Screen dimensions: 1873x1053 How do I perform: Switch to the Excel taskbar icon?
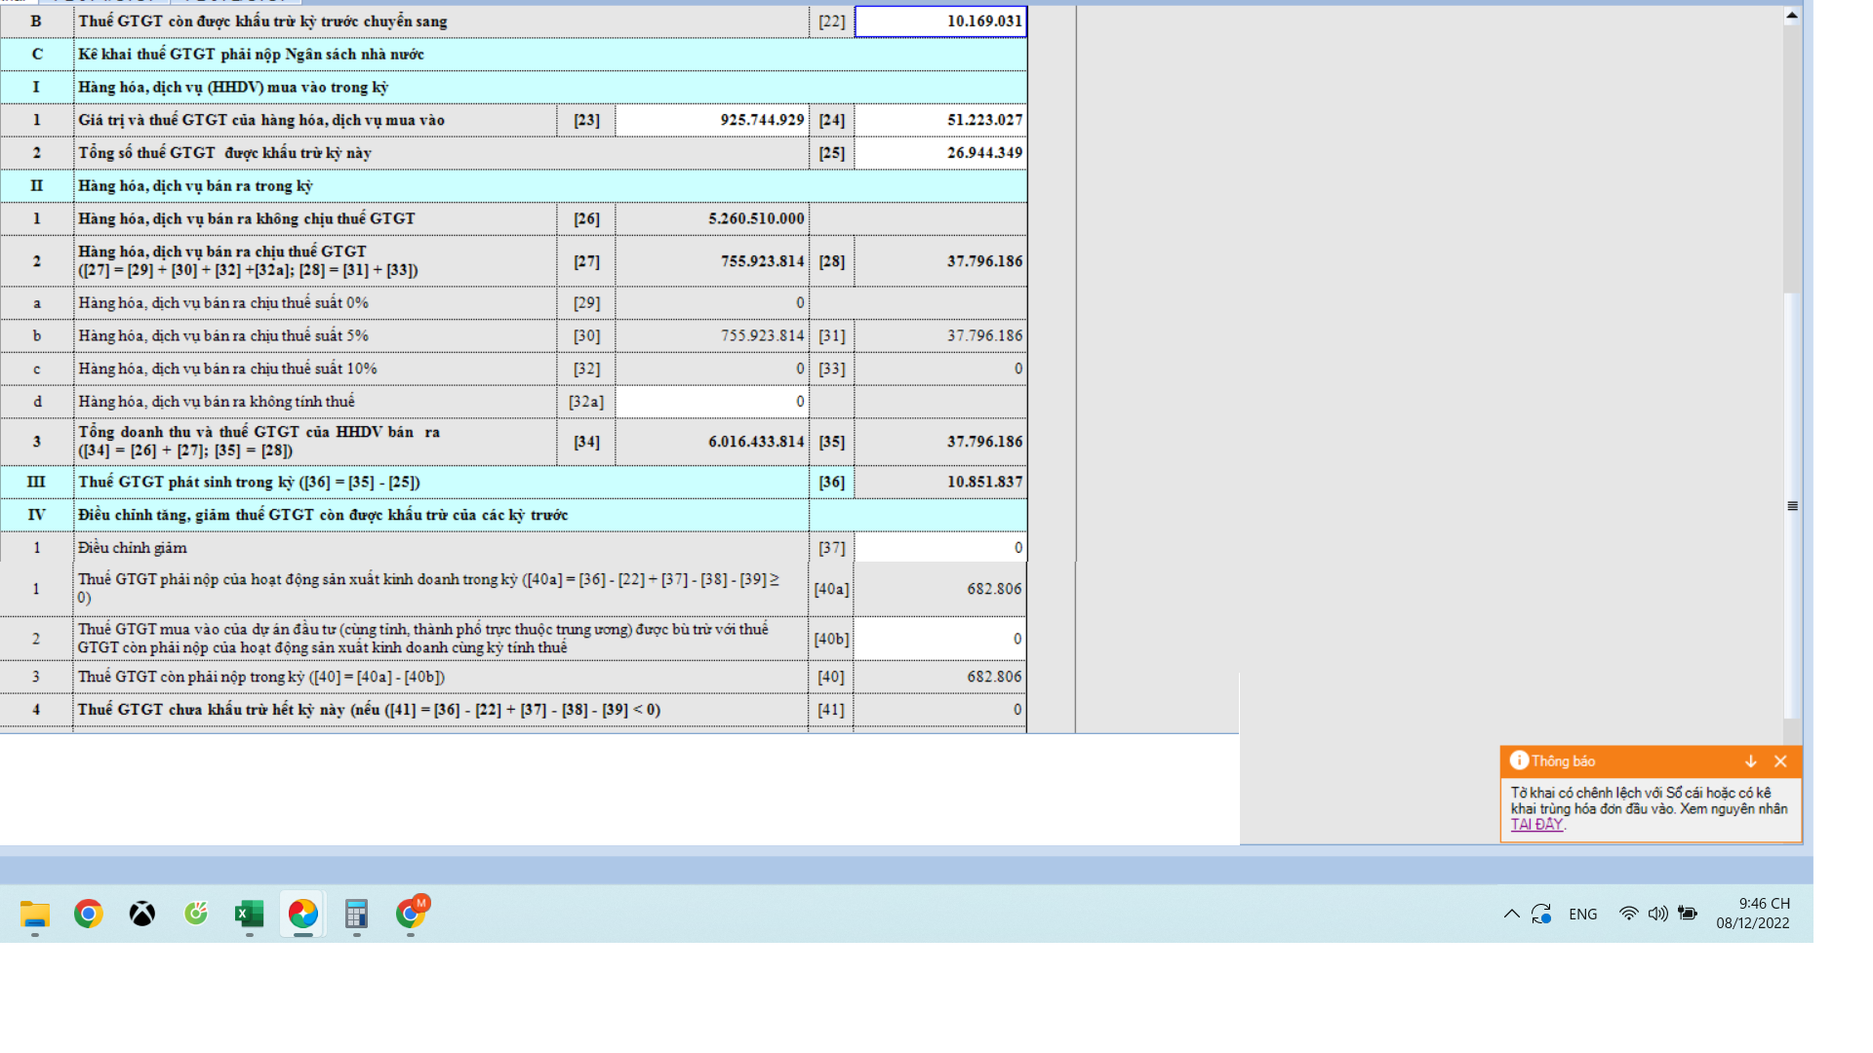(250, 914)
